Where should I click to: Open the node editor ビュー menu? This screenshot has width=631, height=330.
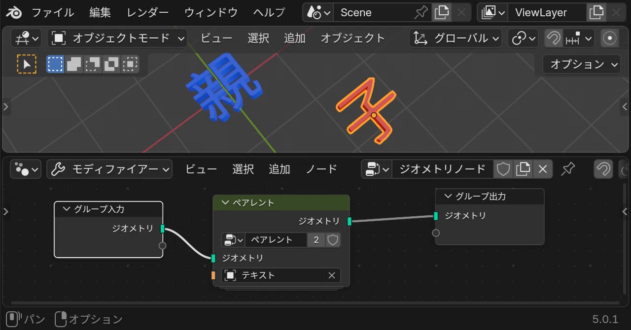(x=201, y=169)
